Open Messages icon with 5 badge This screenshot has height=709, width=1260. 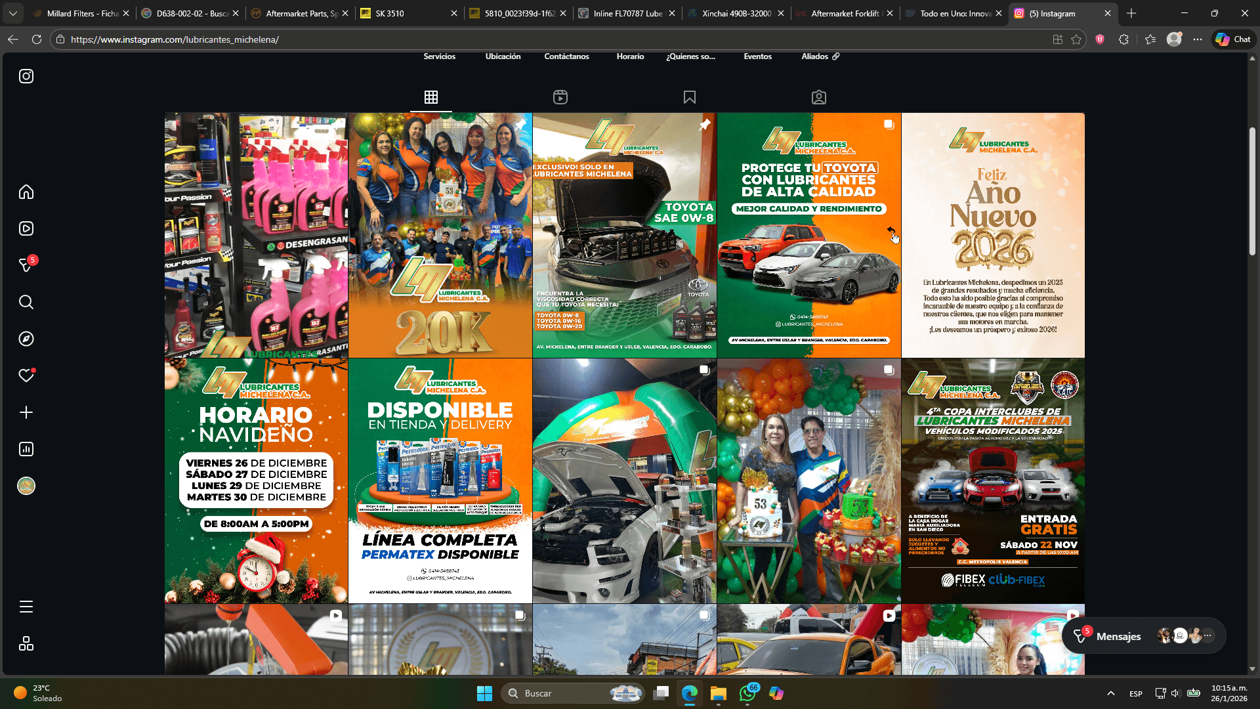26,265
